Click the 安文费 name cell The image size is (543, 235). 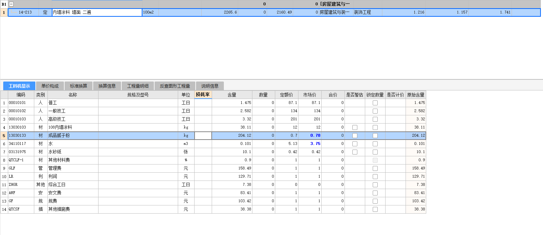[x=73, y=193]
